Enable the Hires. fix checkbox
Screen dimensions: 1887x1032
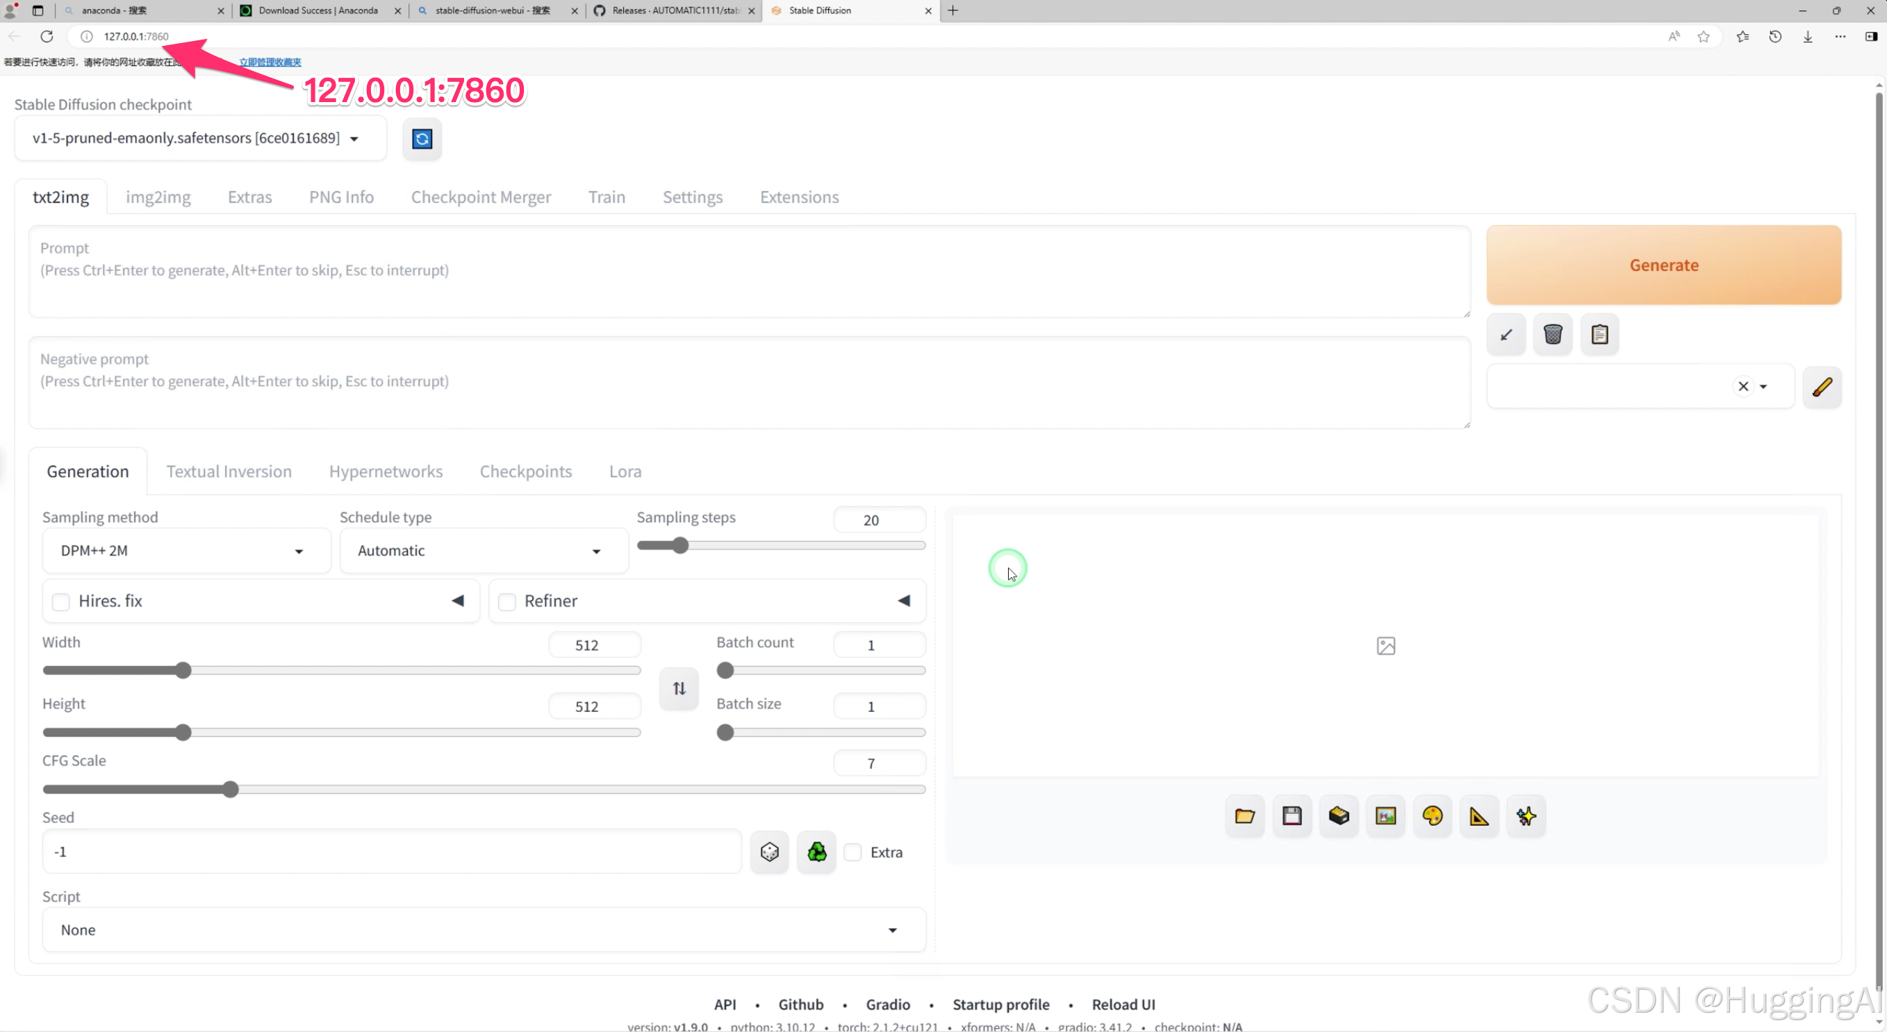click(62, 601)
